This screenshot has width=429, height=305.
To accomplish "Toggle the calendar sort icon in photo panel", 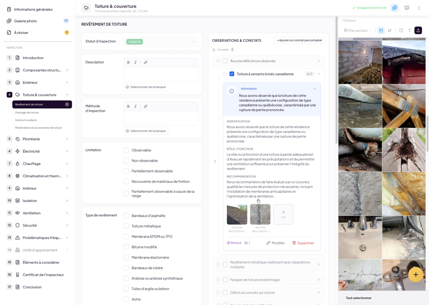I will [381, 30].
